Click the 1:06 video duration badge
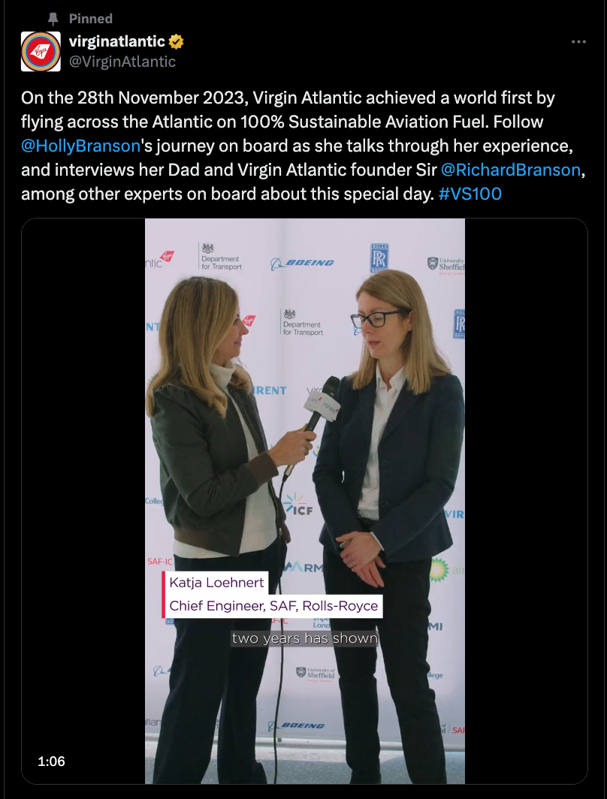The height and width of the screenshot is (799, 607). pos(52,761)
